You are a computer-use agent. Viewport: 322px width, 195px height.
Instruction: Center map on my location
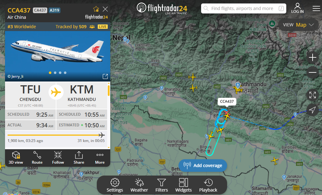[x=312, y=110]
